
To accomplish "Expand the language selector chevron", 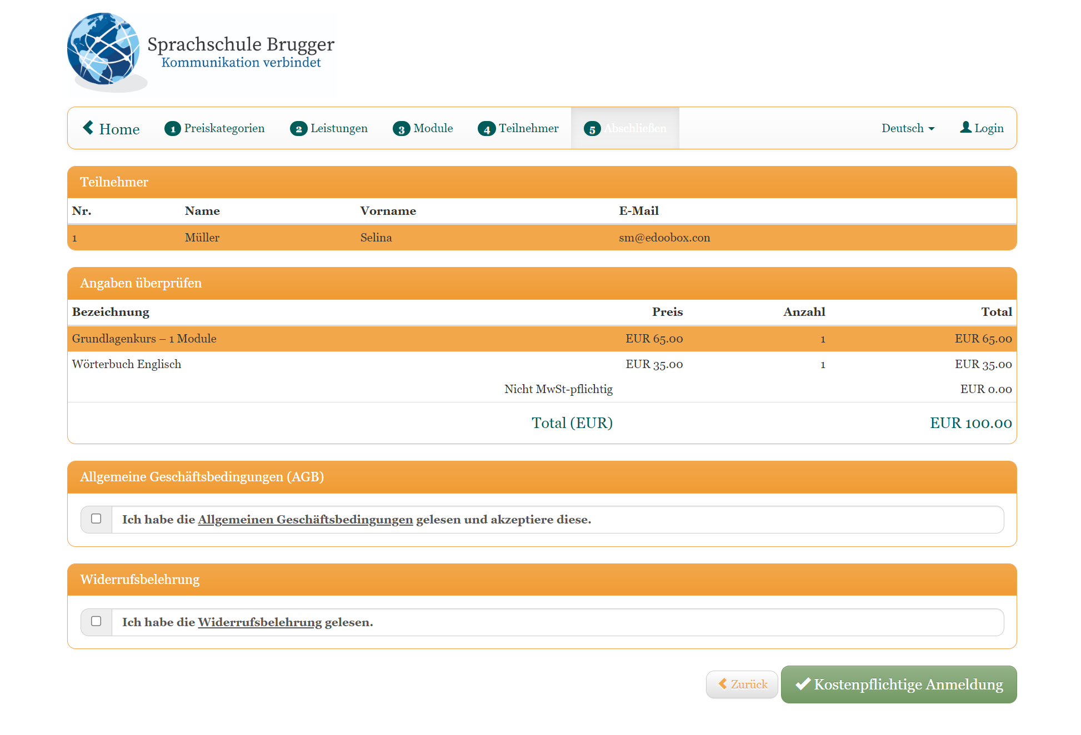I will coord(932,128).
